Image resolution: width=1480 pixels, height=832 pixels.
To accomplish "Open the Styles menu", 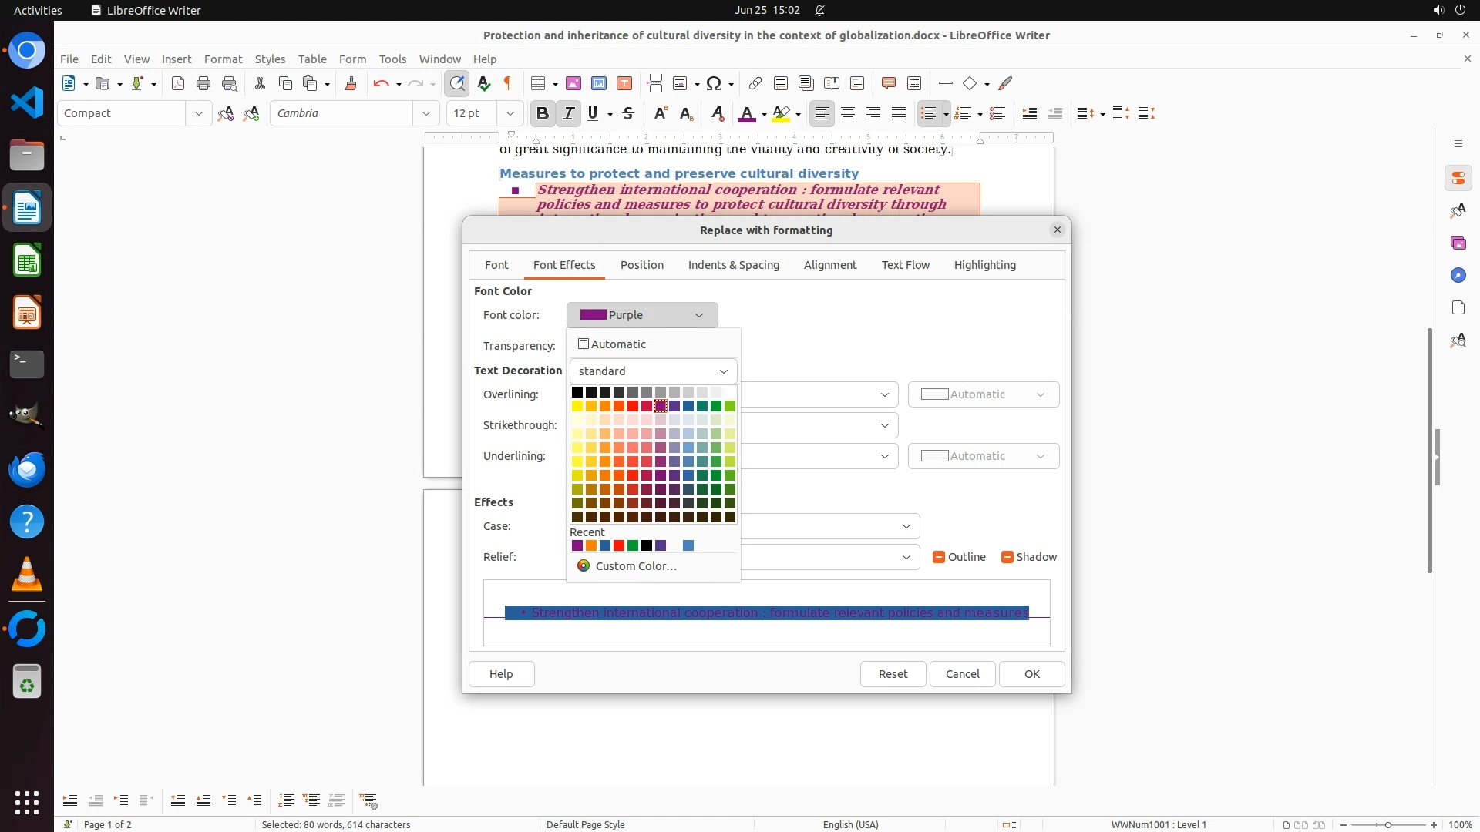I will coord(270,59).
